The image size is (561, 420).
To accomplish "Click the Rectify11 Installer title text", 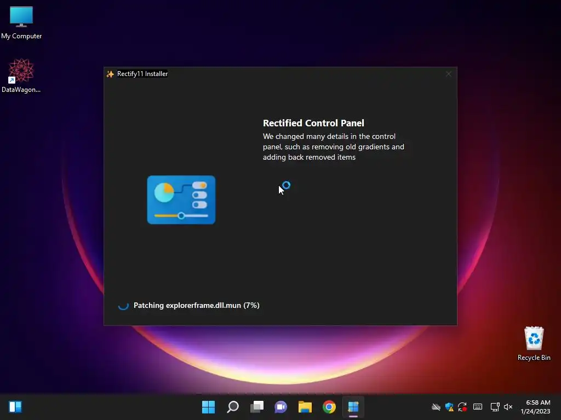I will click(142, 74).
